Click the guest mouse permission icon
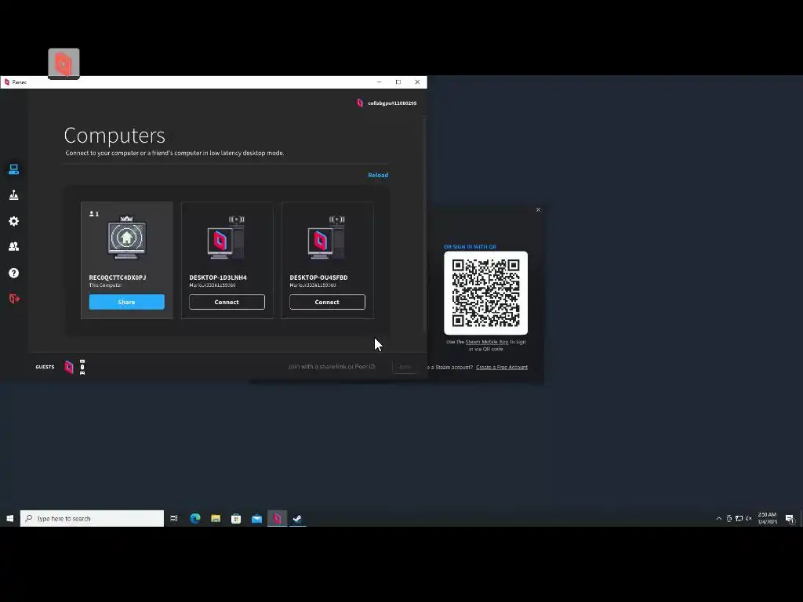The height and width of the screenshot is (602, 803). point(82,367)
